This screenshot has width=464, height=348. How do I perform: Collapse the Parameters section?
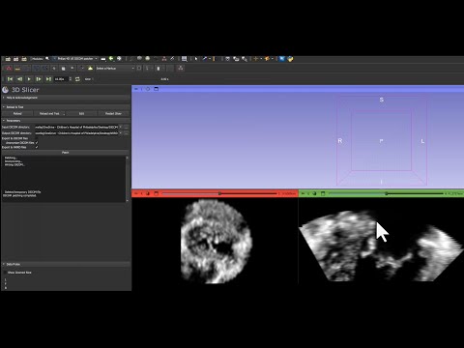(x=66, y=121)
